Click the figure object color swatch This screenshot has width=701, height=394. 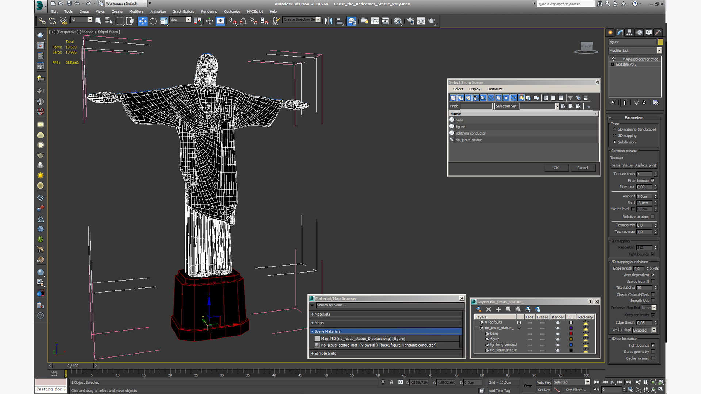[x=660, y=42]
